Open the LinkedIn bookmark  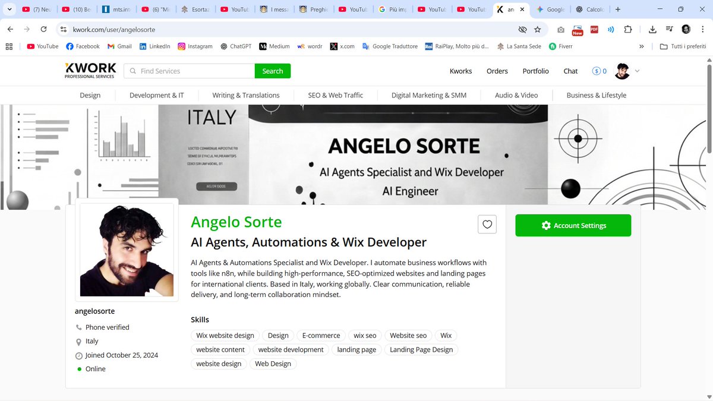(x=154, y=46)
